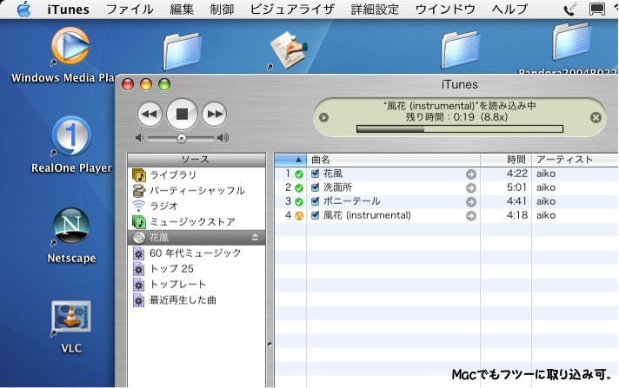Open the Apple menu
Image resolution: width=619 pixels, height=388 pixels.
24,9
